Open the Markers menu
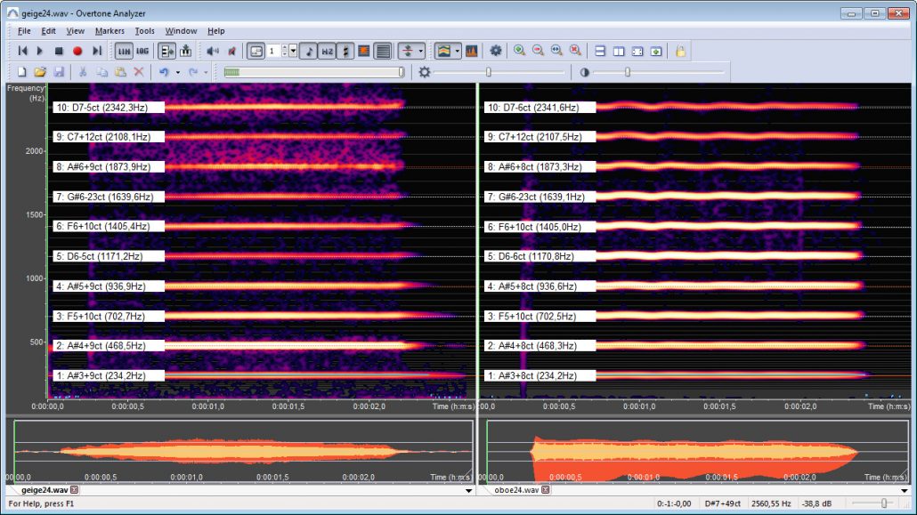This screenshot has height=515, width=917. [110, 30]
